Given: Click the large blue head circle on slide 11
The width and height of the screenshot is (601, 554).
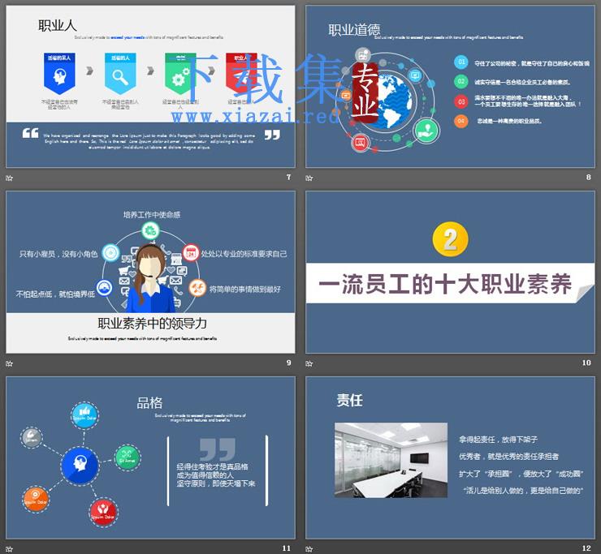Looking at the screenshot, I should pos(80,466).
